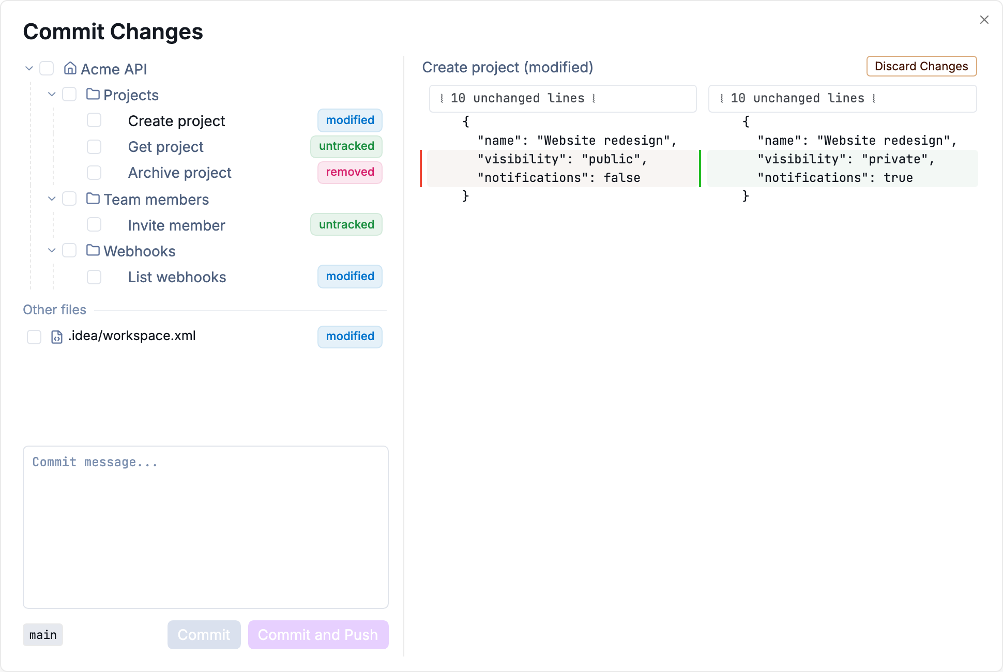Select the Archive project checkbox

pos(94,173)
